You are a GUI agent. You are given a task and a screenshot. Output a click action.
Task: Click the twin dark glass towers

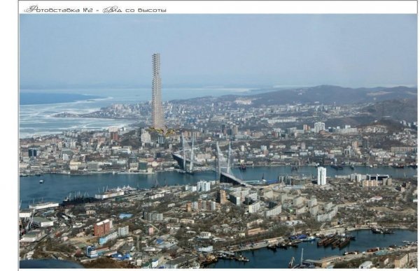coord(33,152)
